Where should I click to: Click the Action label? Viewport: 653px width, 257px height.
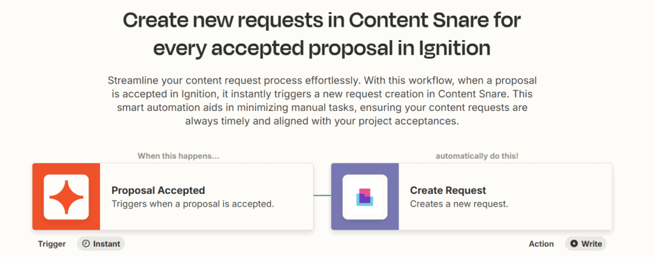click(541, 244)
